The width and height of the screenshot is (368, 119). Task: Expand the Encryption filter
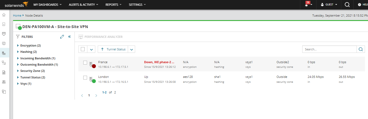pos(18,45)
